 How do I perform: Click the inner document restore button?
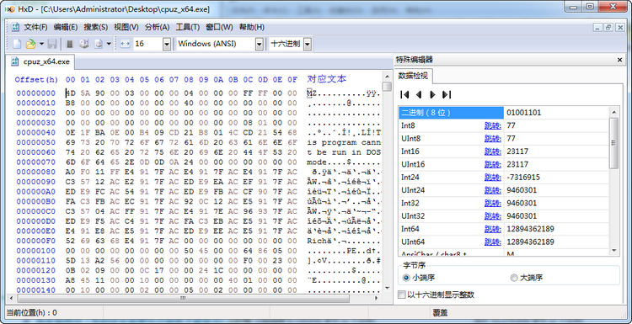click(x=608, y=28)
